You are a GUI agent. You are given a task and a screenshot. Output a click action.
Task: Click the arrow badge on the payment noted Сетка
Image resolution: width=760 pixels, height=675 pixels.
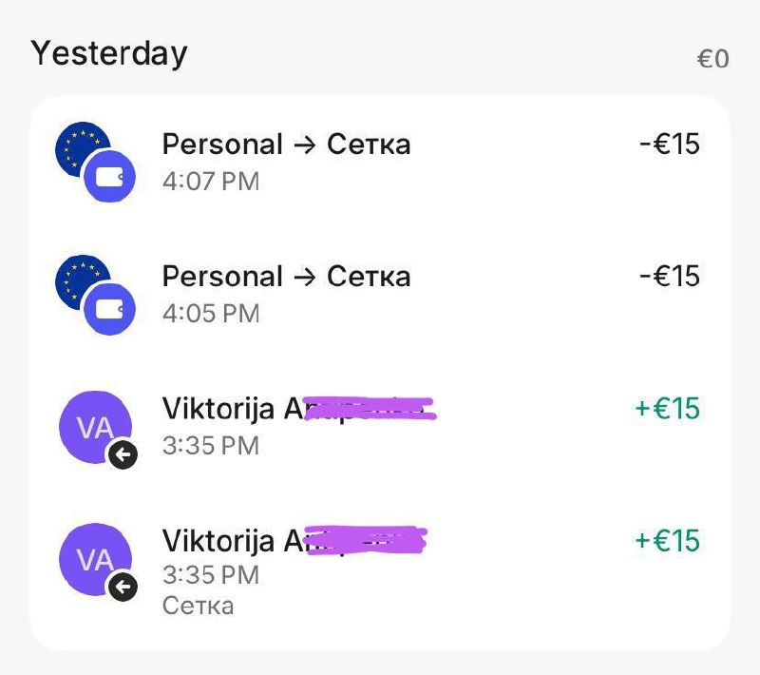pos(123,588)
